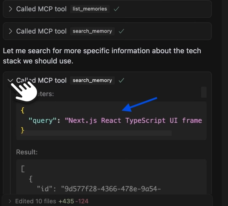Click the checkmark on the expanded search_memory row
228x206 pixels.
(121, 80)
